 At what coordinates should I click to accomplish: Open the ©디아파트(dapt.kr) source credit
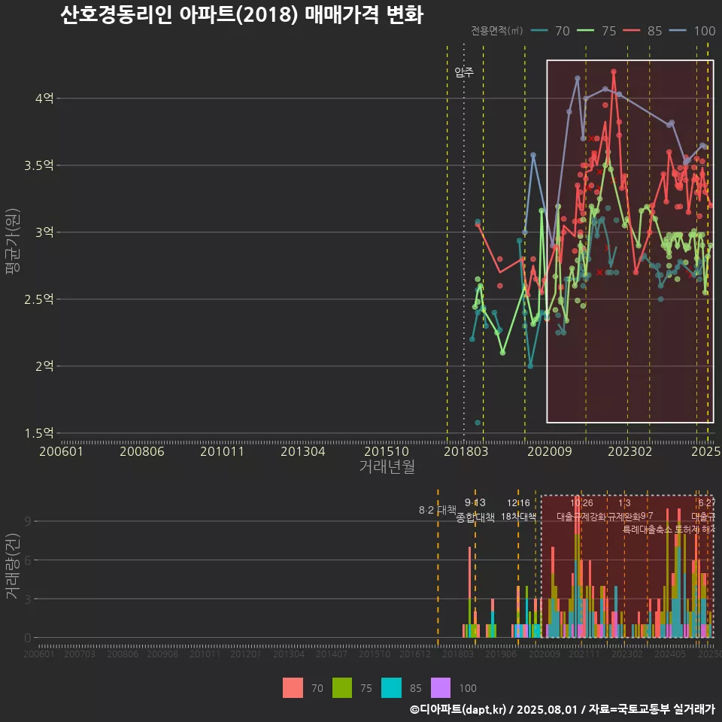[x=458, y=709]
